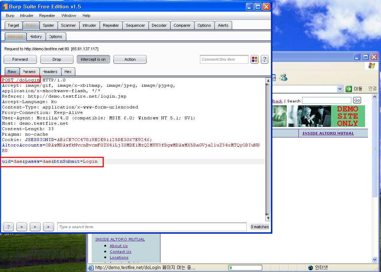Switch to the Comparer tab
The image size is (381, 272).
[x=182, y=25]
